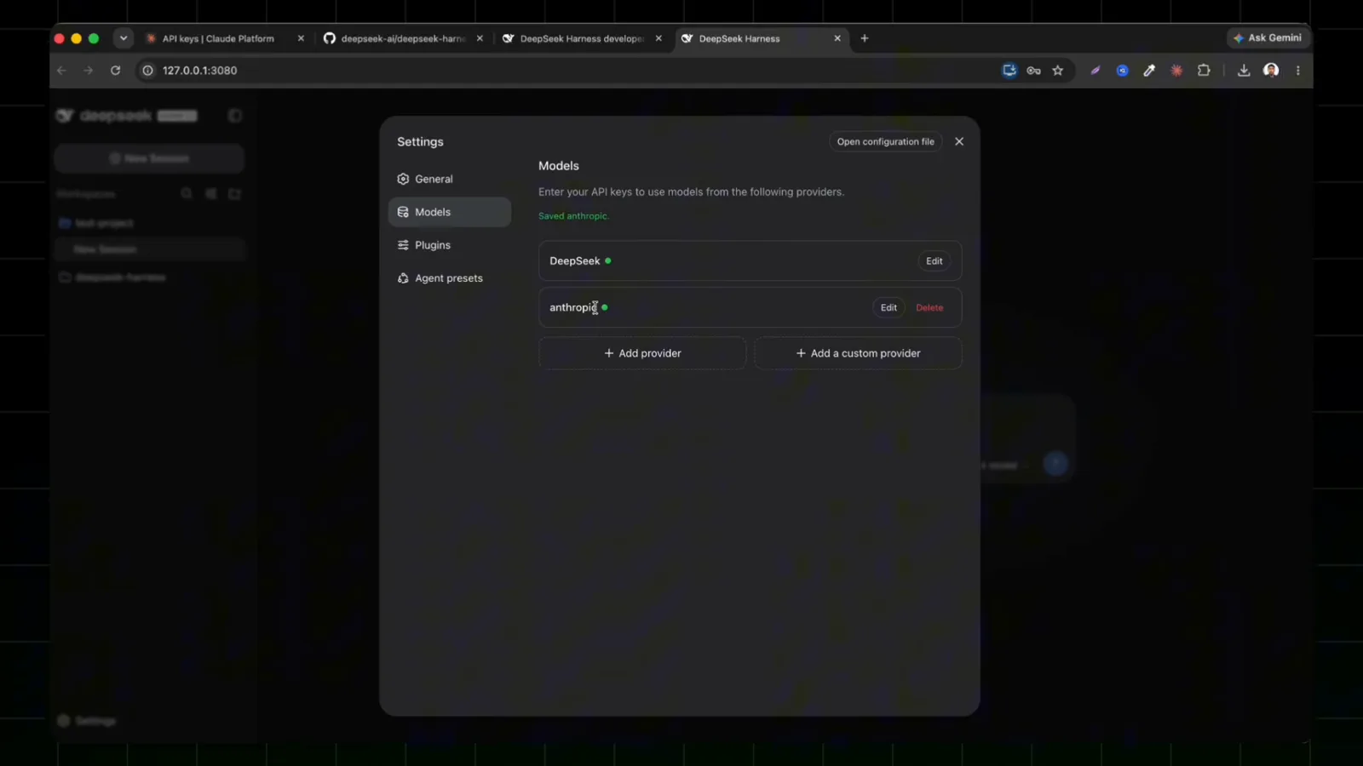Close the active DeepSeek Harness tab
1363x766 pixels.
click(x=837, y=38)
